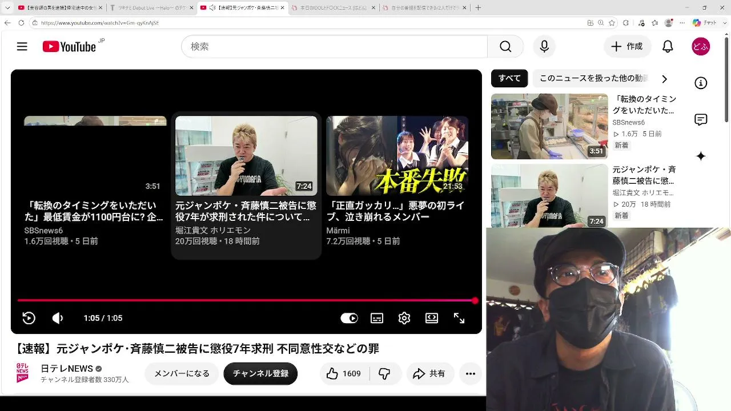Click the メンバーになる button
731x411 pixels.
[x=182, y=373]
